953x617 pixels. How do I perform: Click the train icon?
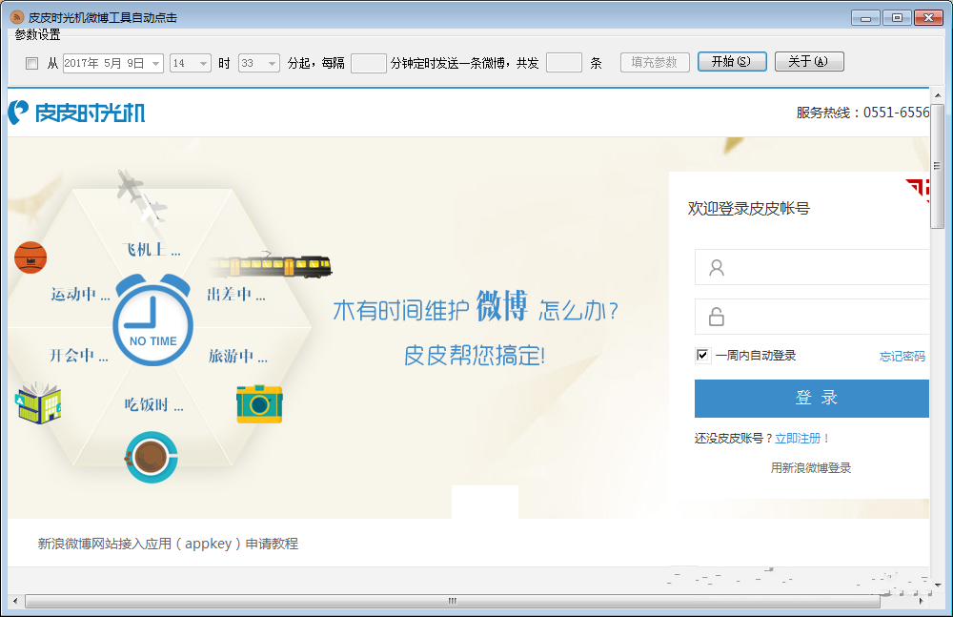[271, 266]
